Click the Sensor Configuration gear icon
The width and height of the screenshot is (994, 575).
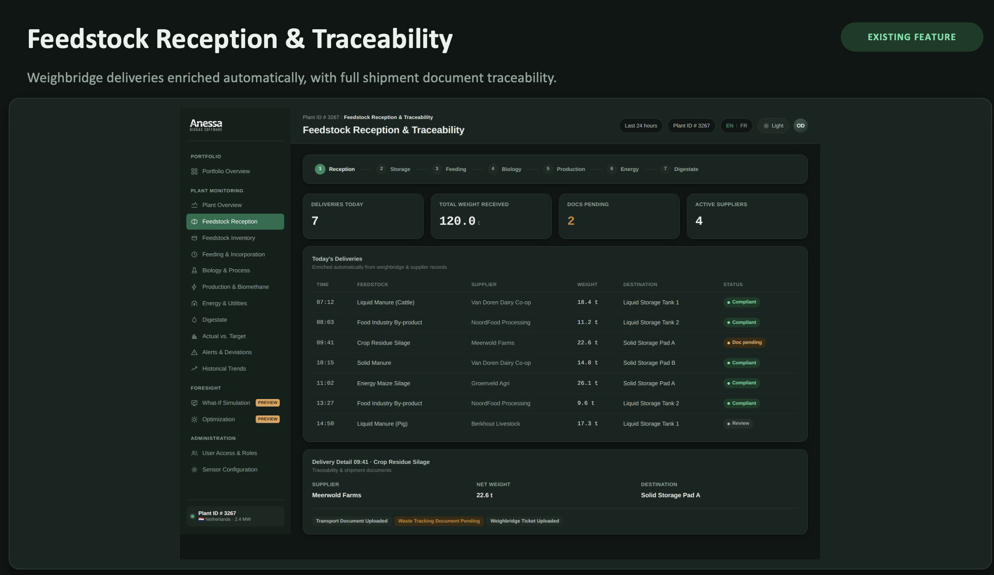coord(194,470)
